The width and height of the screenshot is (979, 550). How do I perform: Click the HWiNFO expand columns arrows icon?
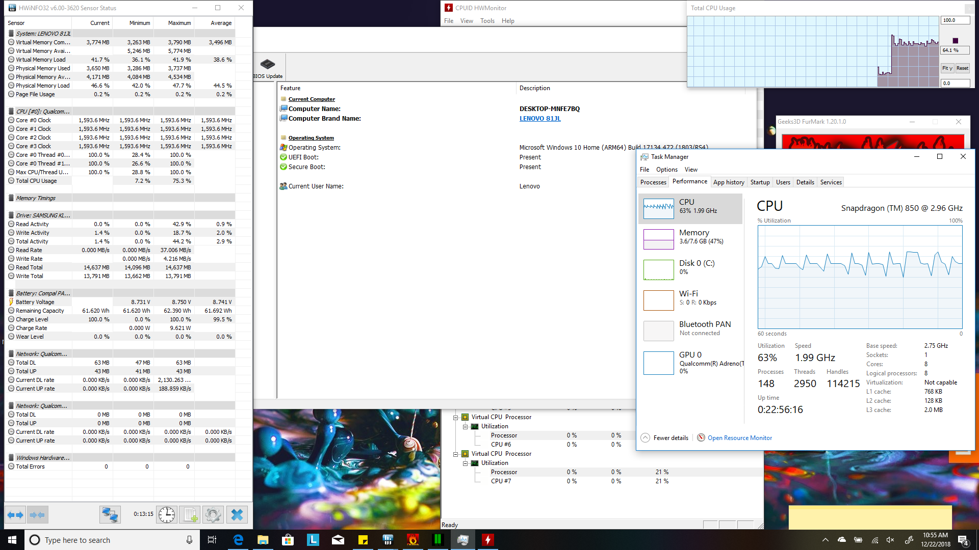(15, 515)
